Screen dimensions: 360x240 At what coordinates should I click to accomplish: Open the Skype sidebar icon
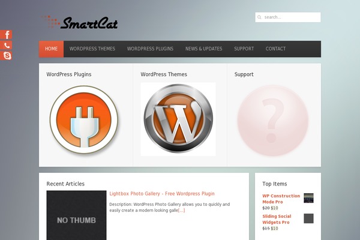[6, 56]
